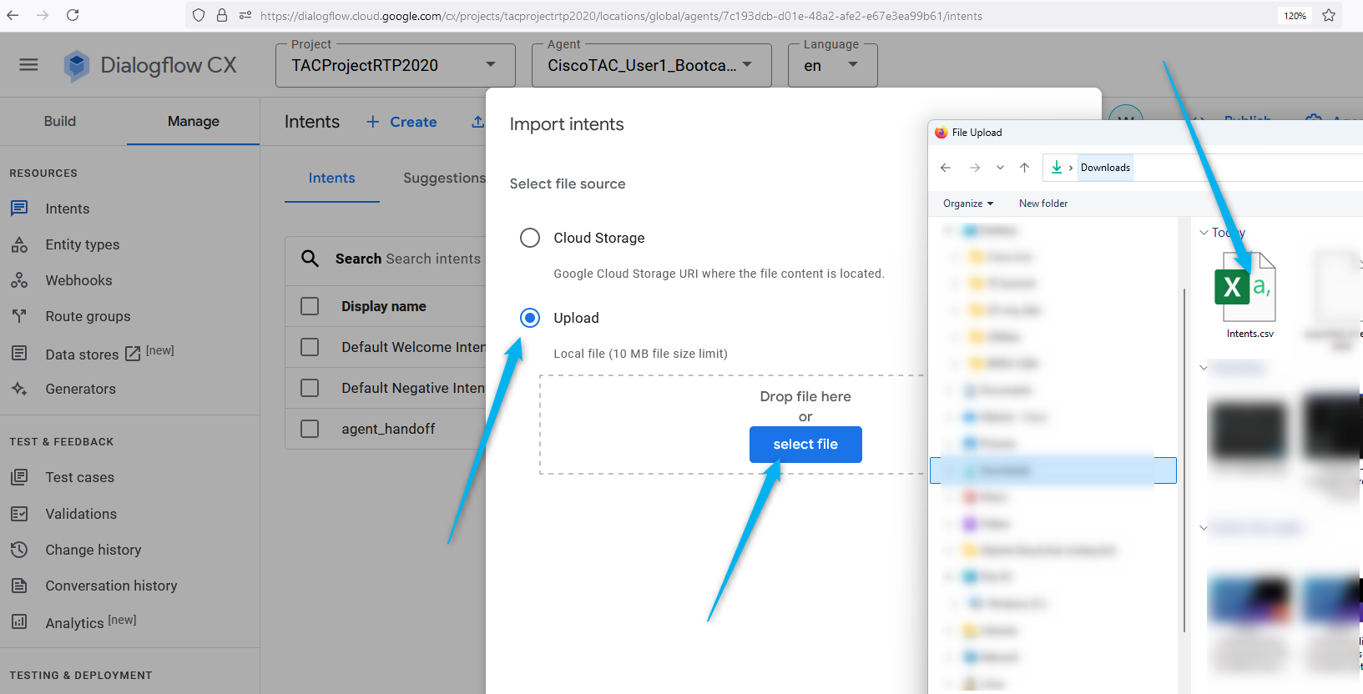Switch to the Build tab
Image resolution: width=1363 pixels, height=694 pixels.
(60, 121)
